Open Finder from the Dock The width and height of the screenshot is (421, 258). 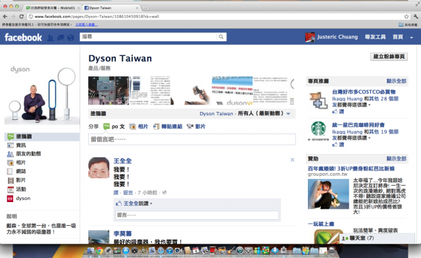point(91,251)
